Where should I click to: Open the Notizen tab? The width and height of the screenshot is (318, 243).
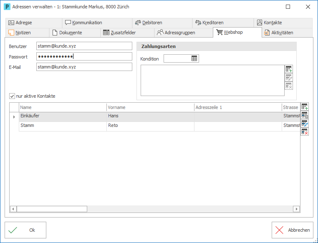[x=28, y=33]
